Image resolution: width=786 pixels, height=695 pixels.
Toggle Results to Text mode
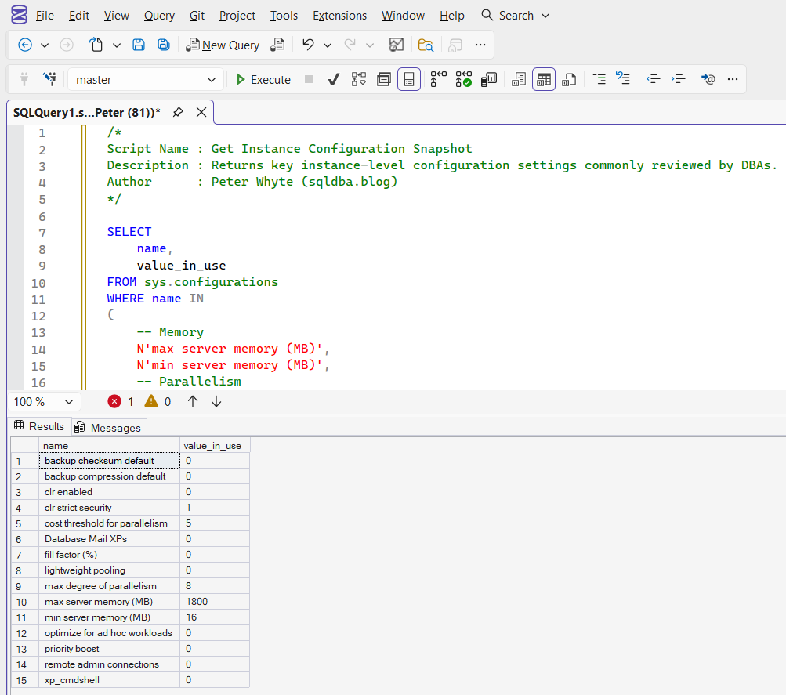518,79
